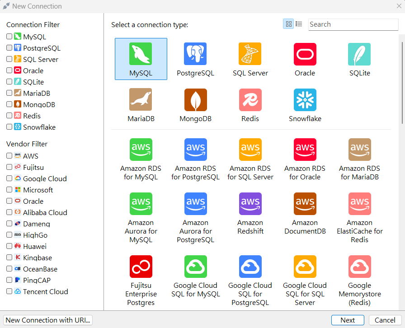405x328 pixels.
Task: Choose Amazon RDS for Oracle icon
Action: 305,150
